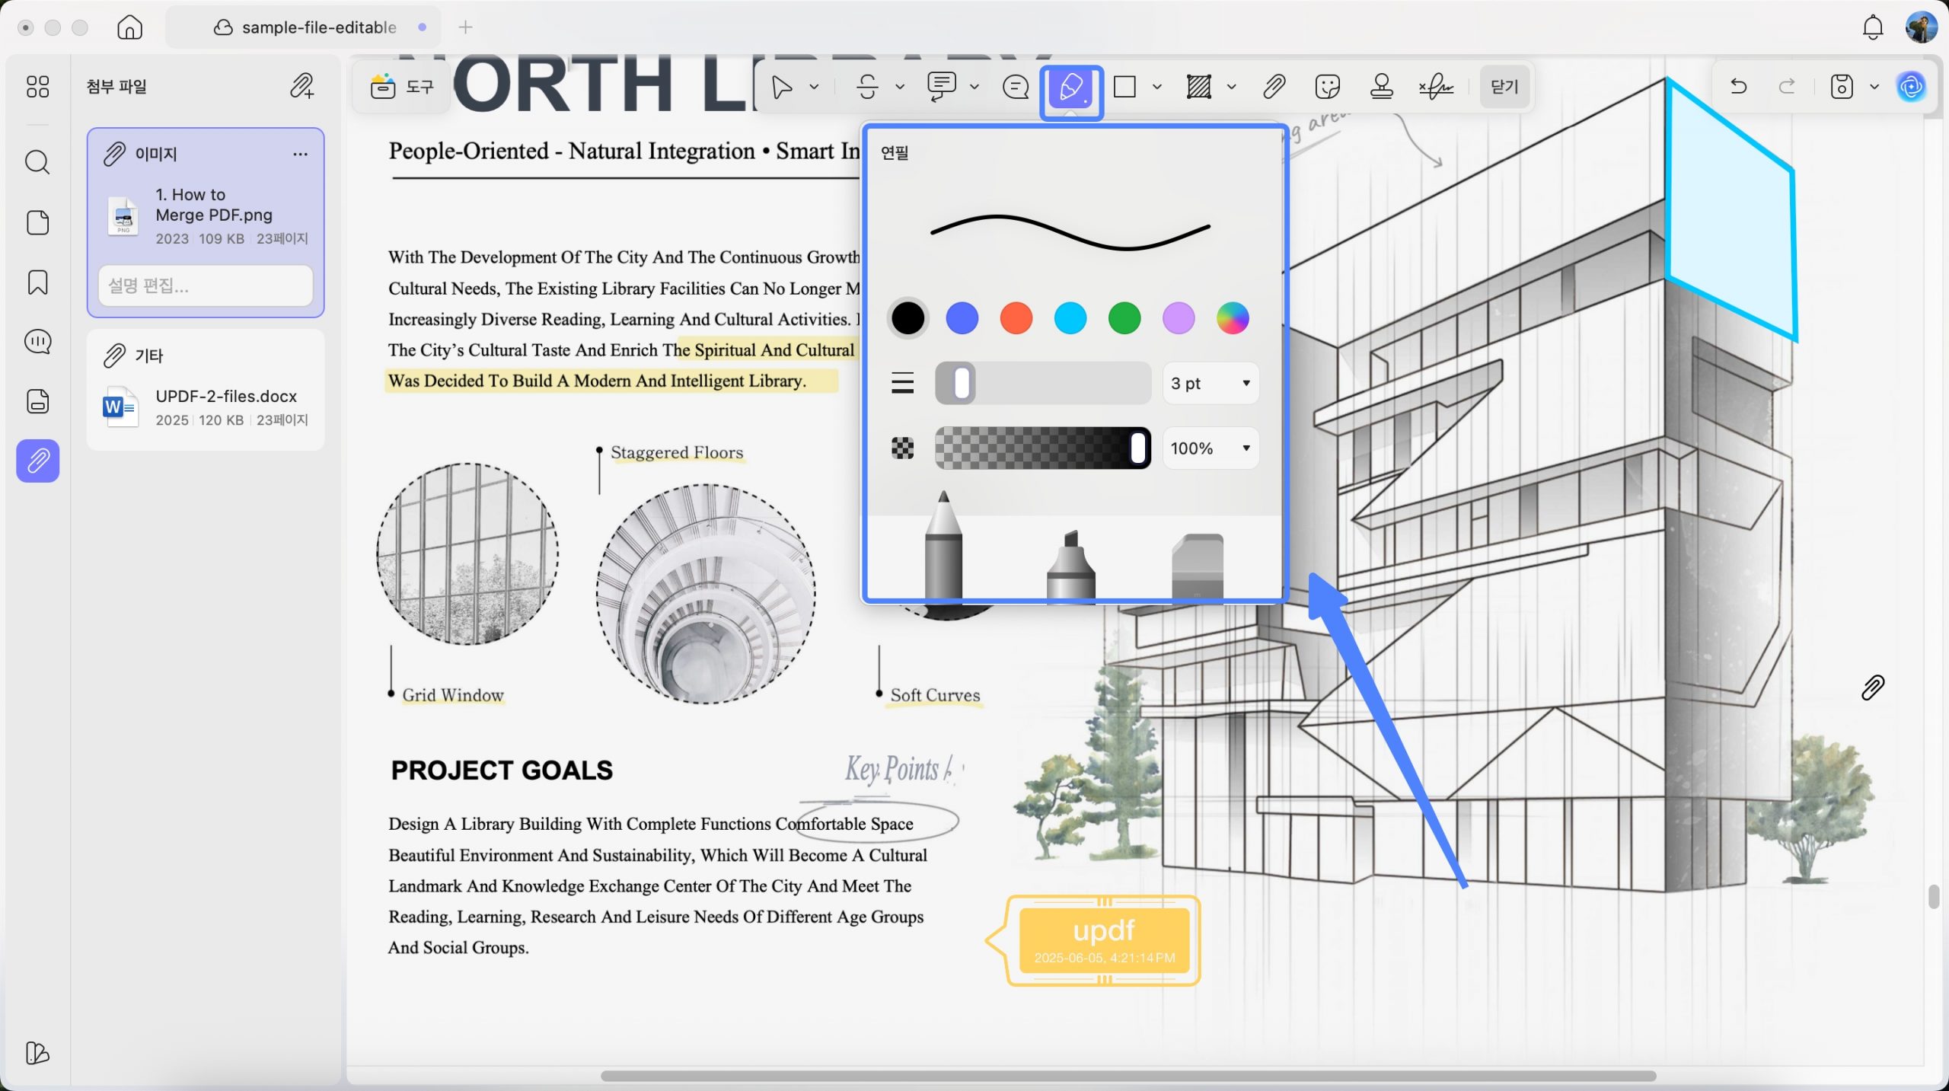The image size is (1949, 1091).
Task: Open the 3 pt thickness dropdown
Action: pos(1211,383)
